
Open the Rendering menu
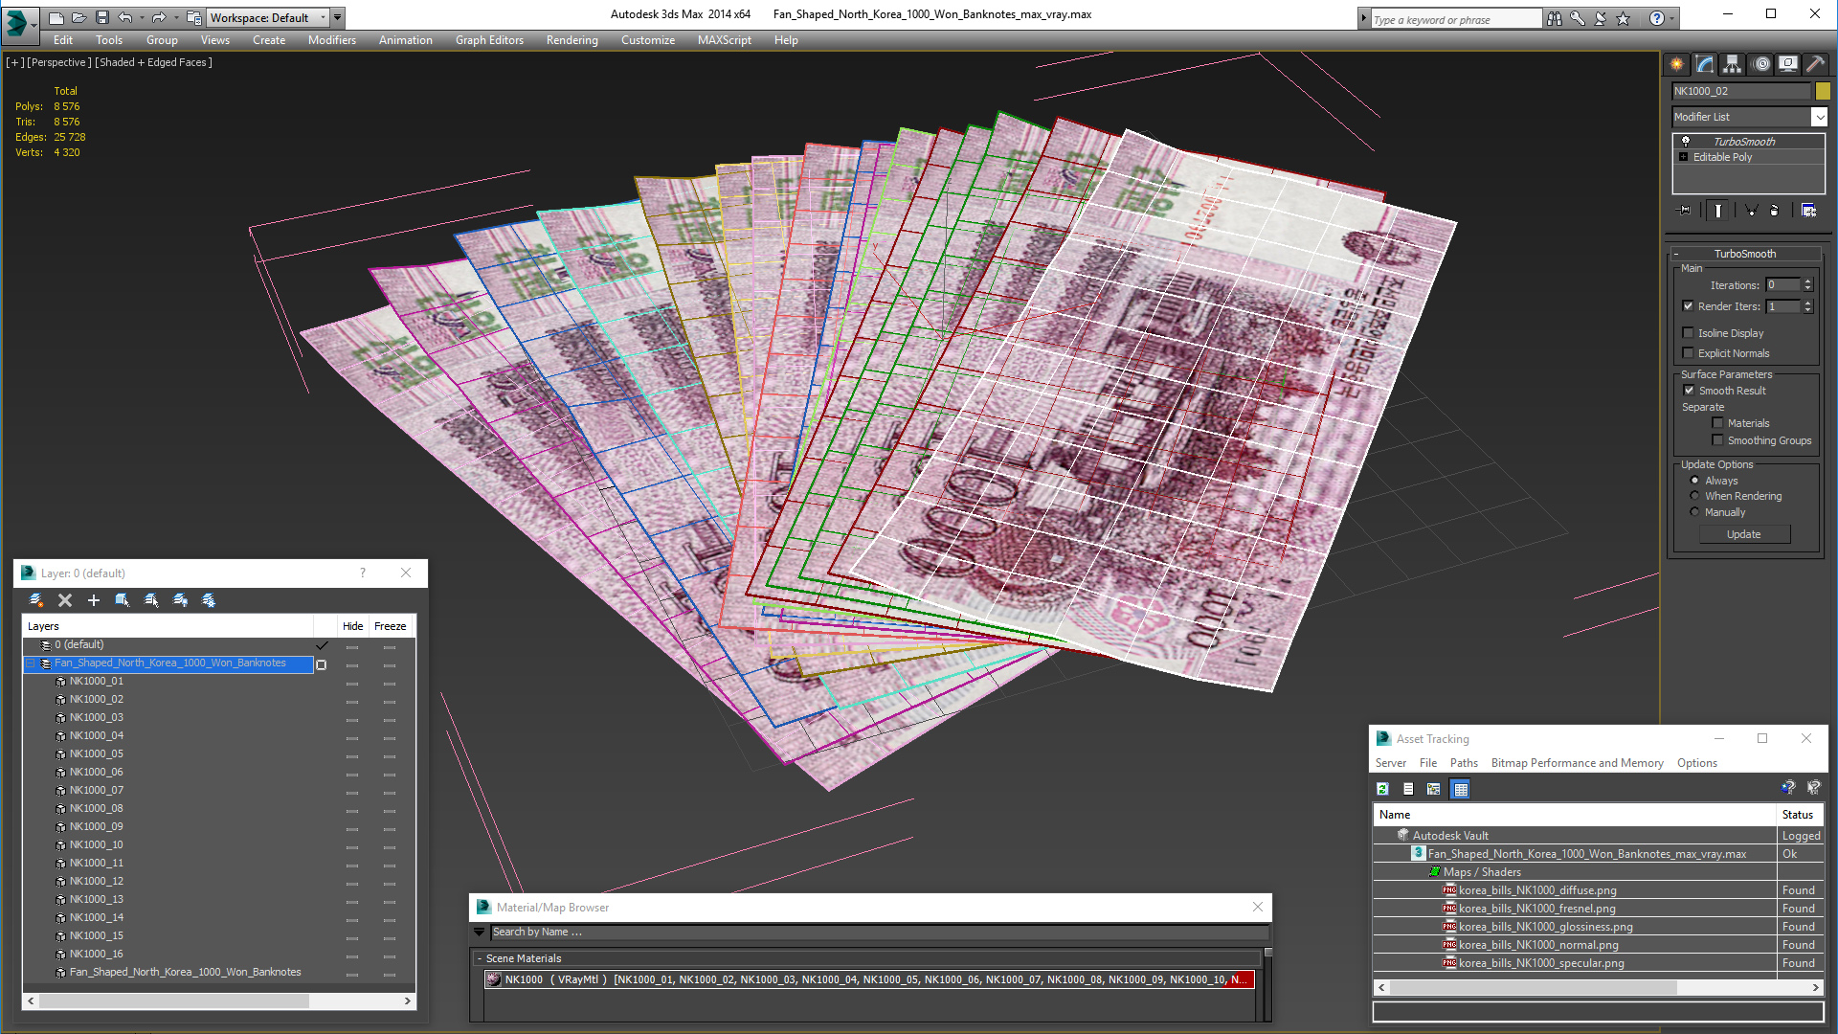572,40
